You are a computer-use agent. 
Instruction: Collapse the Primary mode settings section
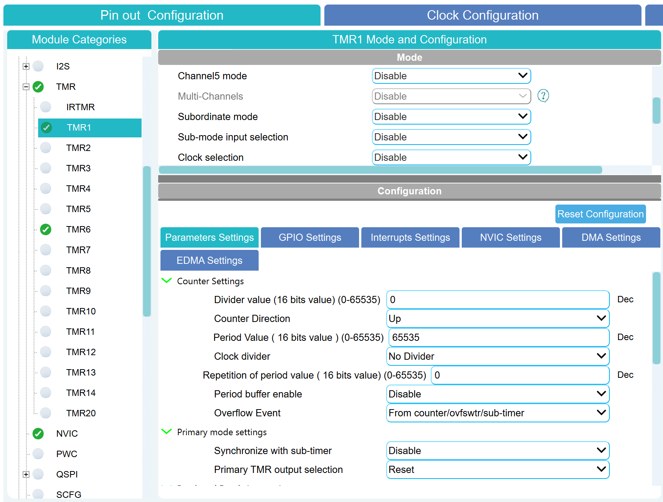coord(167,432)
